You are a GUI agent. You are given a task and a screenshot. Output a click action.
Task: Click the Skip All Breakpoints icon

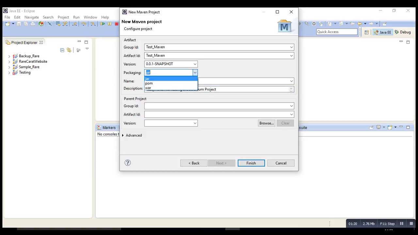pyautogui.click(x=50, y=24)
